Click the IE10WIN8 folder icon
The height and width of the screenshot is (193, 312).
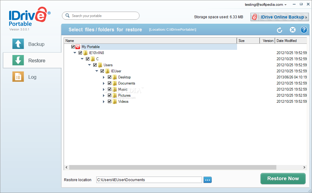[85, 53]
